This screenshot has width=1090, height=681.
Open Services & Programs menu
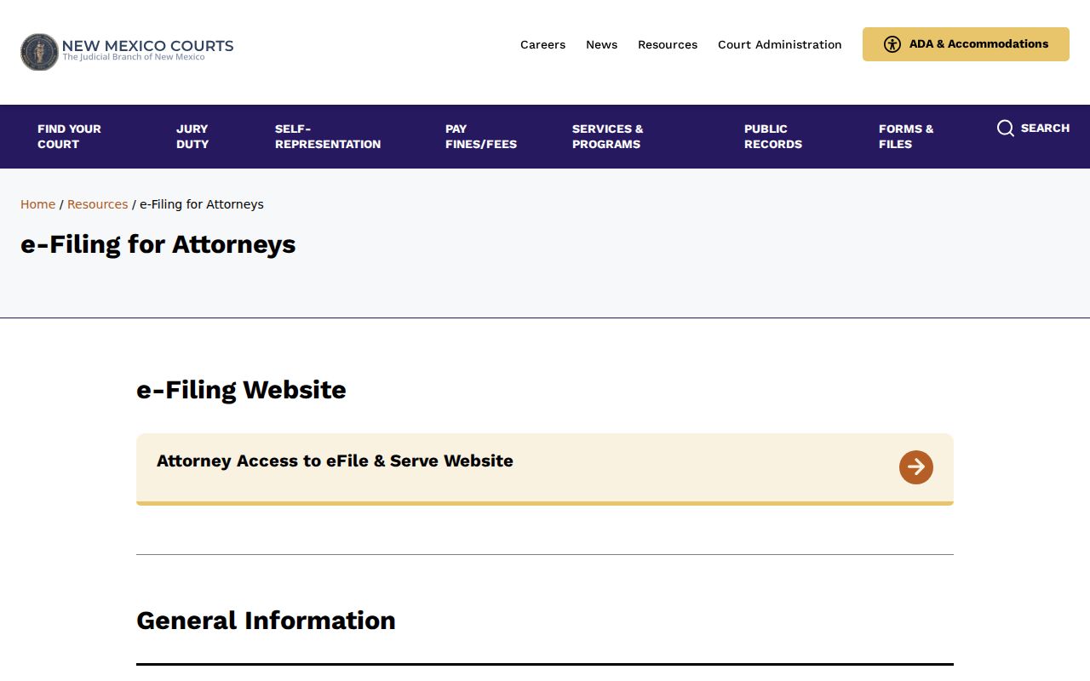click(x=608, y=136)
